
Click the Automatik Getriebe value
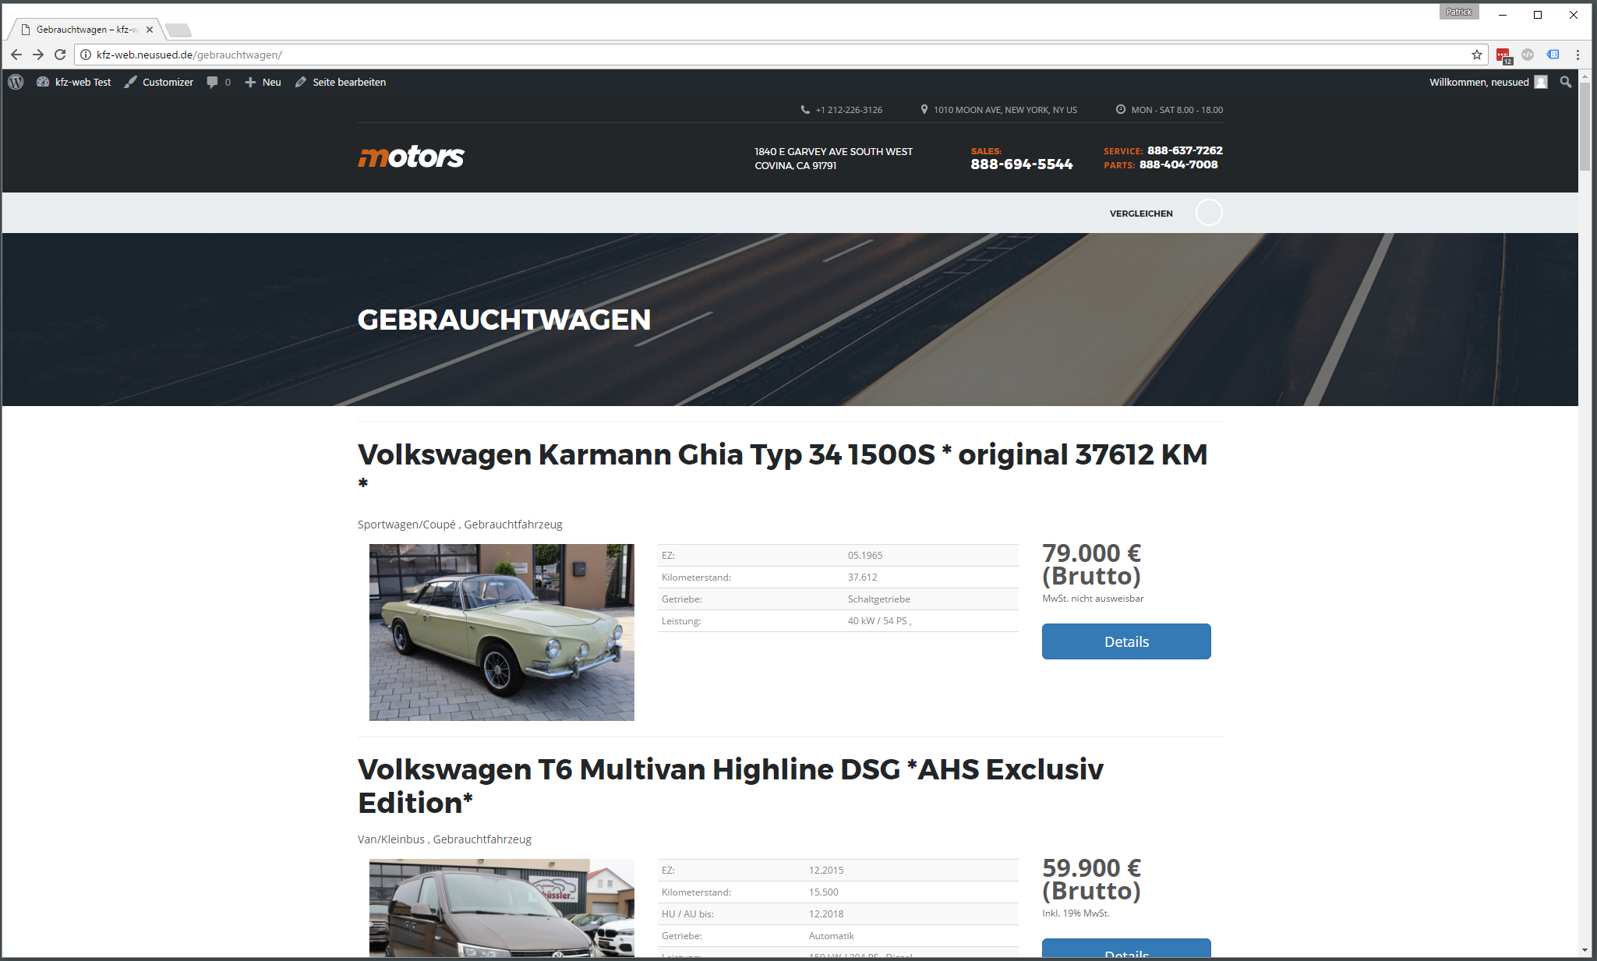pos(832,936)
